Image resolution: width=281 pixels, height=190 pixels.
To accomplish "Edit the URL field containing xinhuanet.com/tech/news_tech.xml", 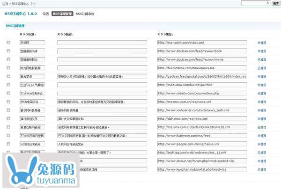I will click(x=202, y=110).
